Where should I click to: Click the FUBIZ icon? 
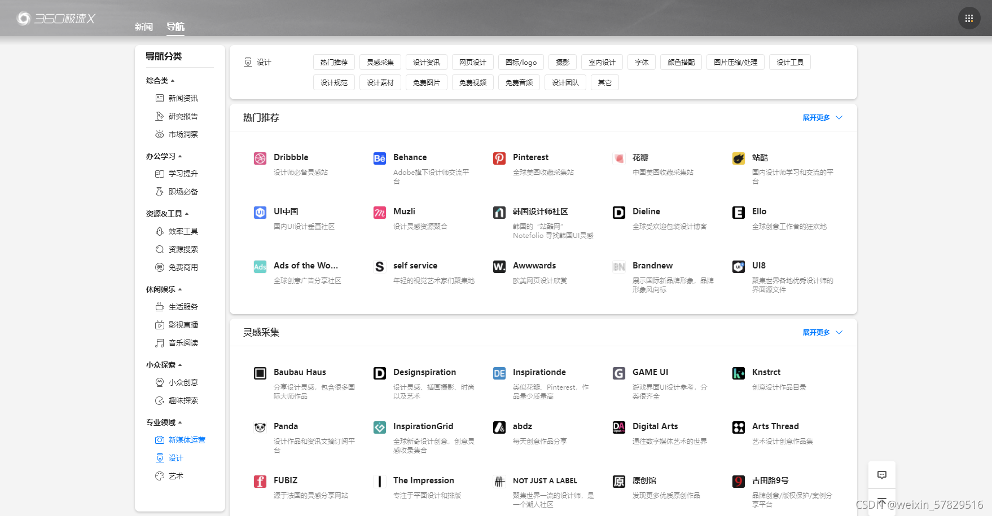click(260, 482)
